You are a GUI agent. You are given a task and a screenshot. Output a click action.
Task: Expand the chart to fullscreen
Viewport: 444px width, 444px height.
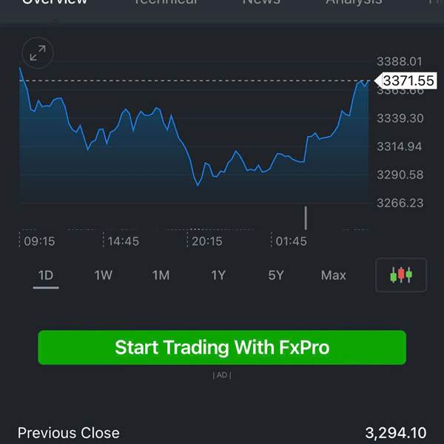pyautogui.click(x=38, y=53)
